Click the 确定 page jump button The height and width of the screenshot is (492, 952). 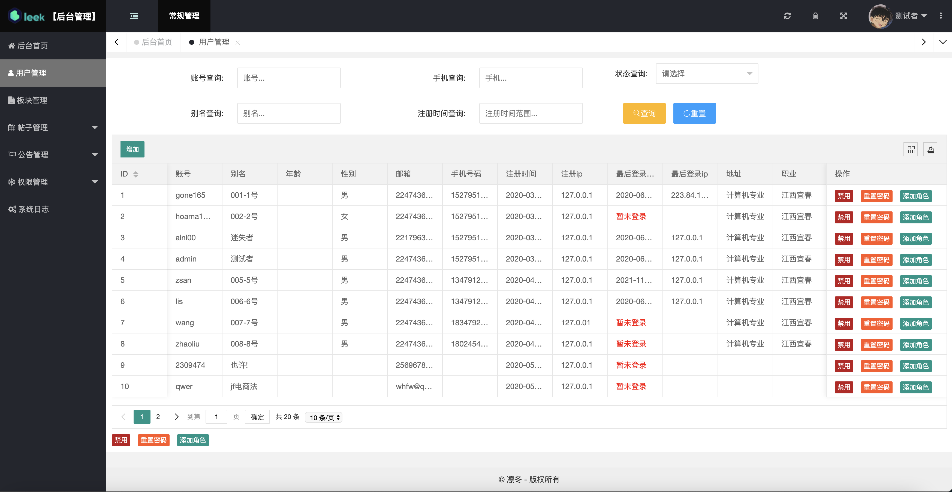257,417
